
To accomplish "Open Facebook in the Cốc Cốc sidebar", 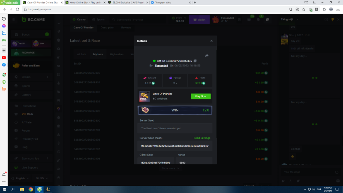I will tap(4, 65).
